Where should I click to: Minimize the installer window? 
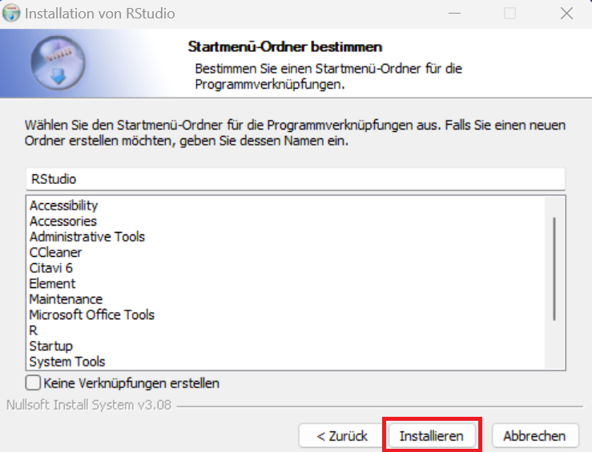(454, 14)
